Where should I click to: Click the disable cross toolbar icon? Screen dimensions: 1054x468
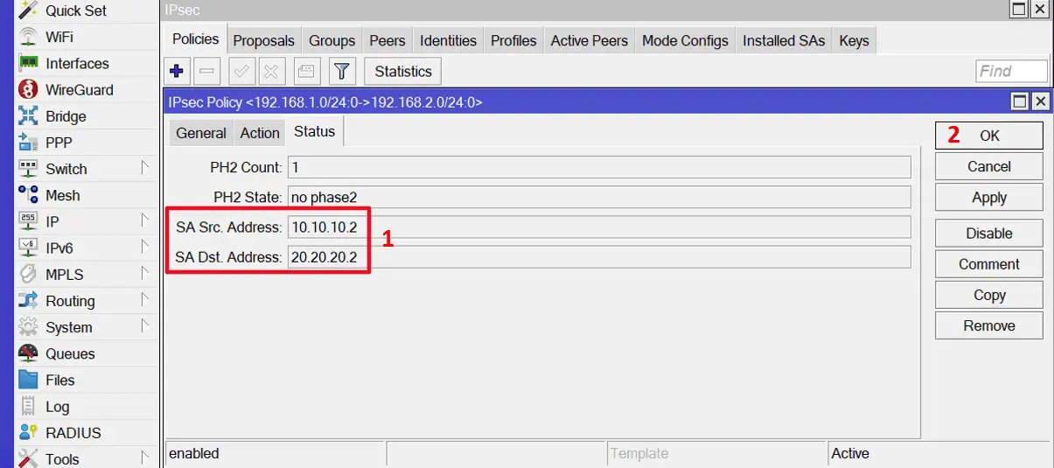pyautogui.click(x=272, y=71)
